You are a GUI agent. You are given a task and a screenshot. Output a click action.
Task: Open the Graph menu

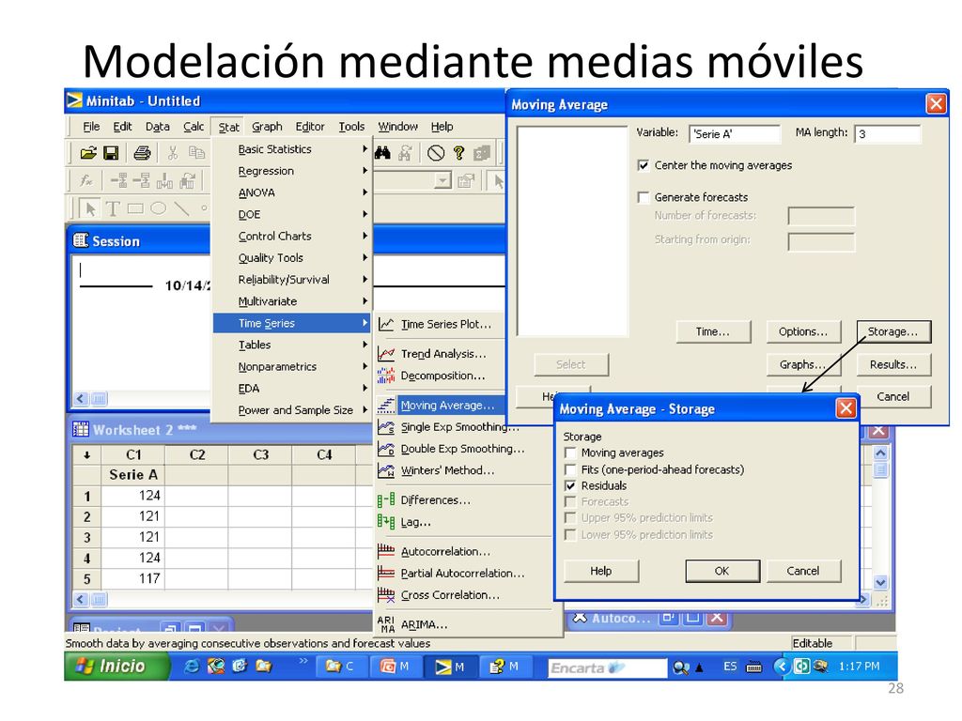[267, 127]
